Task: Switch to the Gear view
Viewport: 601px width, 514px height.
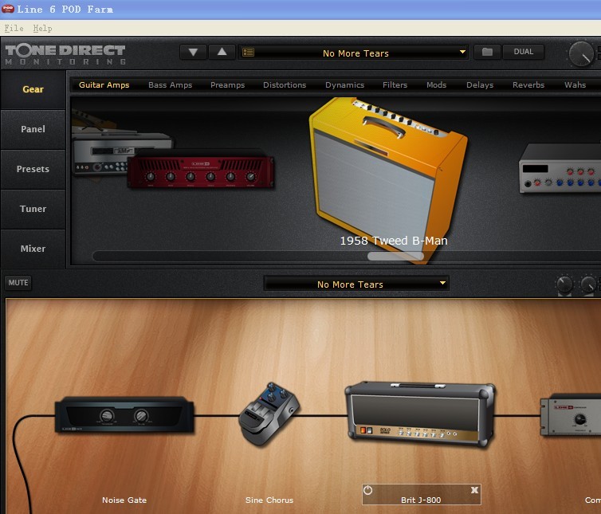Action: pyautogui.click(x=33, y=89)
